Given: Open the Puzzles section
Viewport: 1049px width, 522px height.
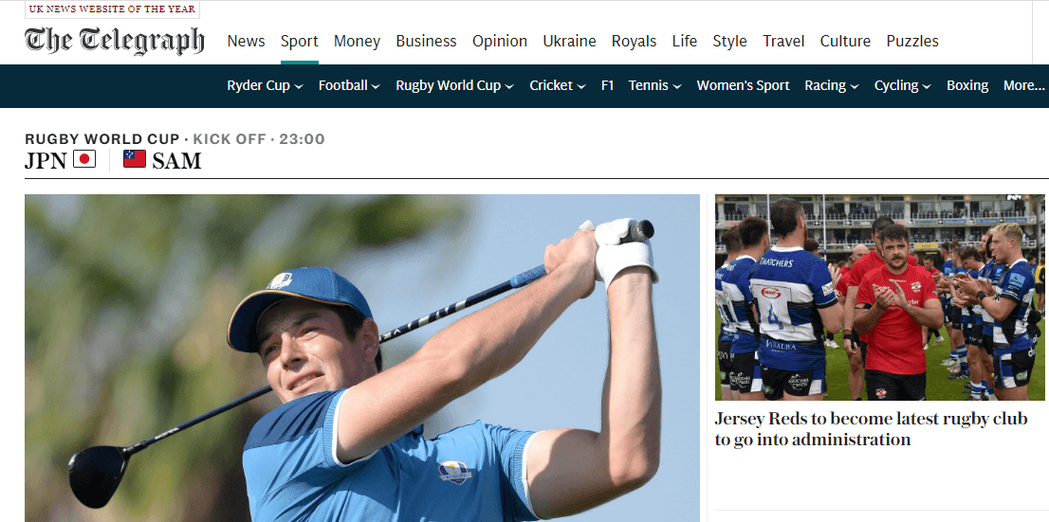Looking at the screenshot, I should tap(911, 41).
